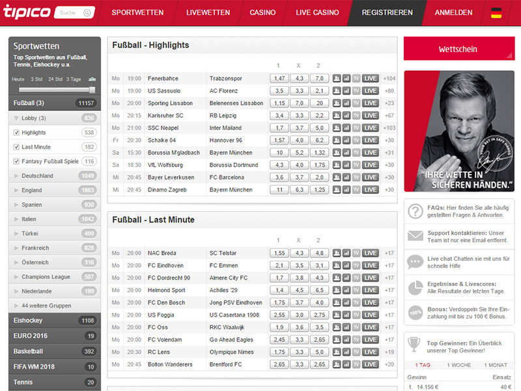
Task: Click the Support envelope icon
Action: tap(415, 236)
